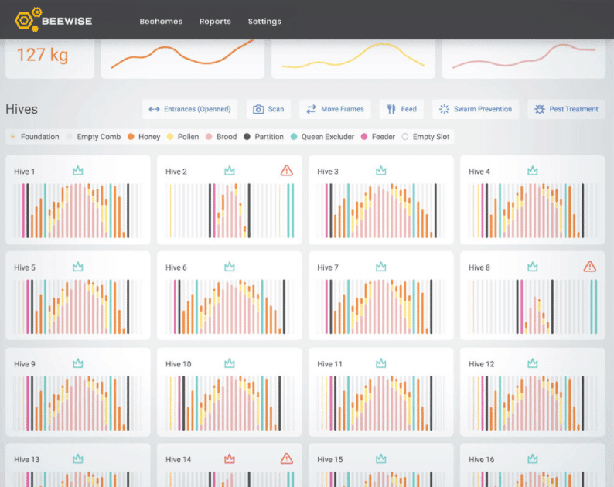
Task: Click the Hive 7 queen crown icon
Action: pos(381,267)
